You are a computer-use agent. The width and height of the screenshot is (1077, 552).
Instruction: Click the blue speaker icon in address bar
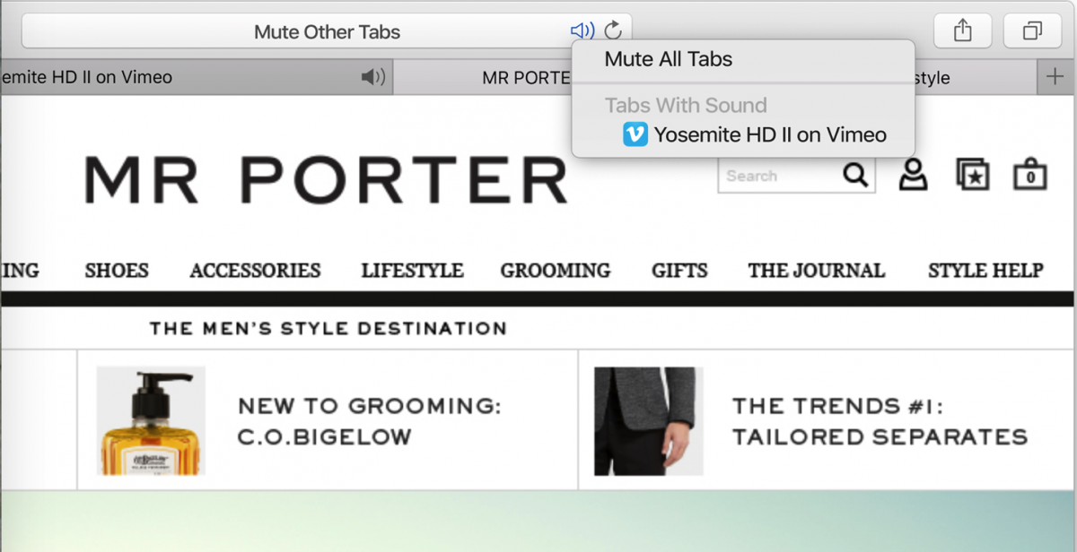[x=582, y=30]
